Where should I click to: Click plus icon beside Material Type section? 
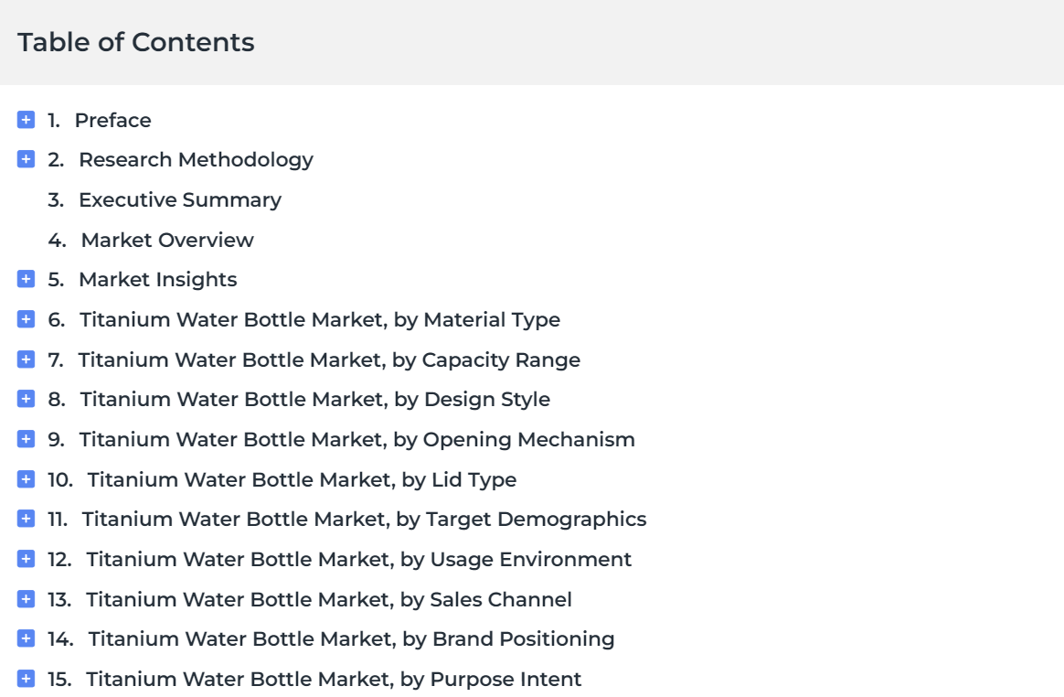click(x=26, y=319)
